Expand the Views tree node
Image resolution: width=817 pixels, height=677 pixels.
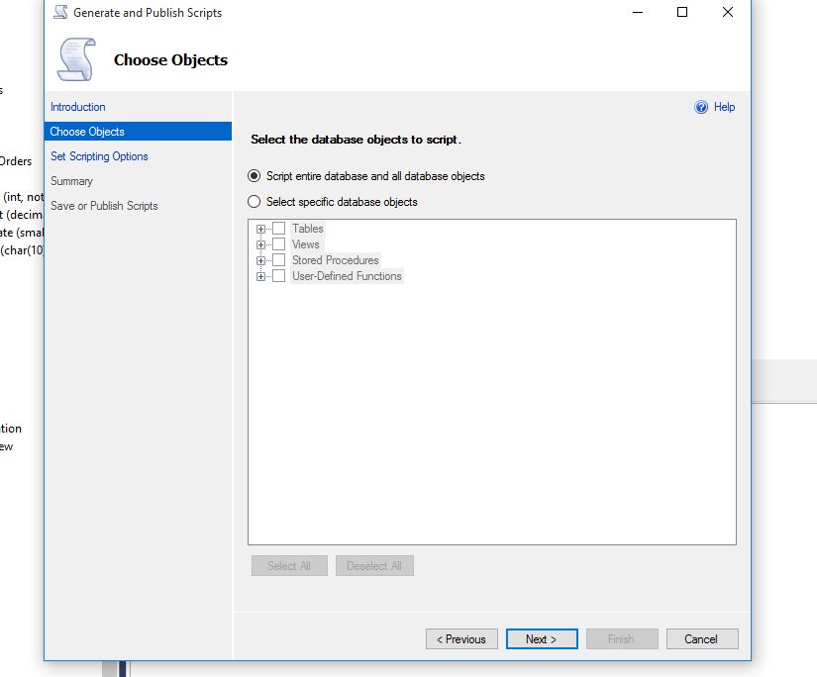point(261,244)
